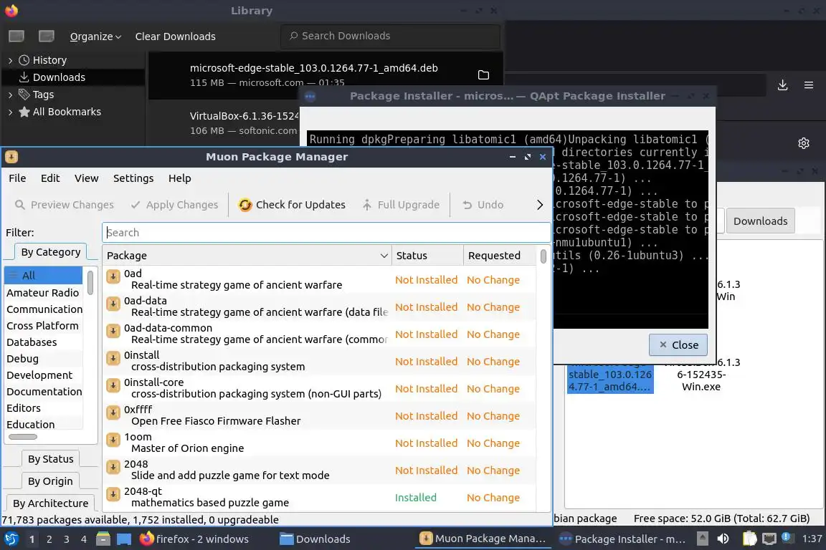Viewport: 826px width, 550px height.
Task: Click the package icon for 0ad-data-common
Action: click(113, 331)
